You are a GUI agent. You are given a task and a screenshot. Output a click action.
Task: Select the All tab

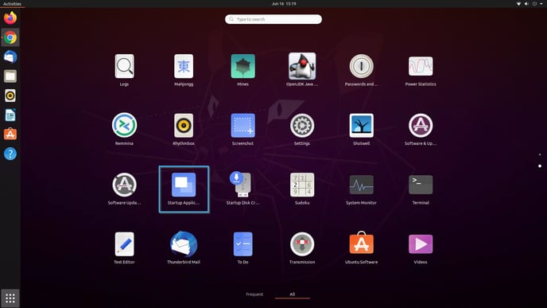coord(293,294)
